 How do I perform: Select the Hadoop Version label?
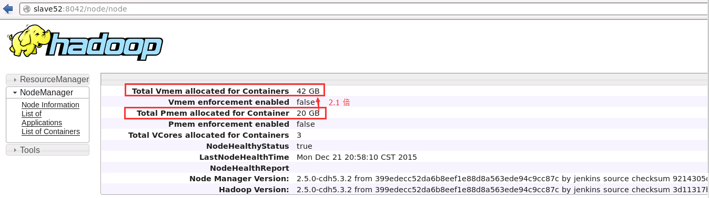254,190
